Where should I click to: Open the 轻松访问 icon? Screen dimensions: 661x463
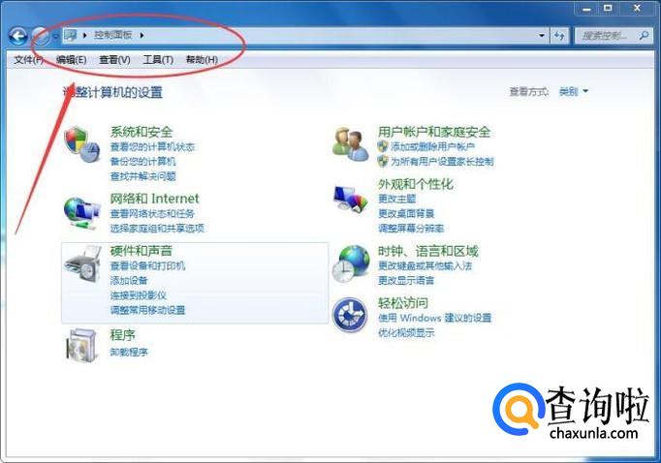coord(350,315)
